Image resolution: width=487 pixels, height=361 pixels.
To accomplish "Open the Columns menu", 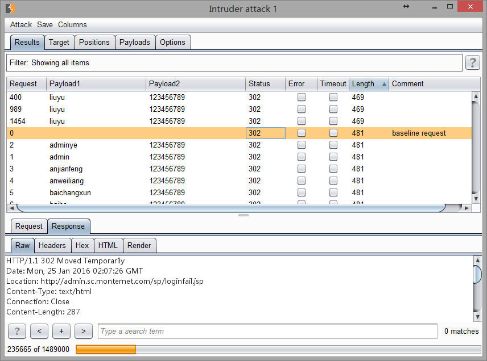I will [x=72, y=25].
